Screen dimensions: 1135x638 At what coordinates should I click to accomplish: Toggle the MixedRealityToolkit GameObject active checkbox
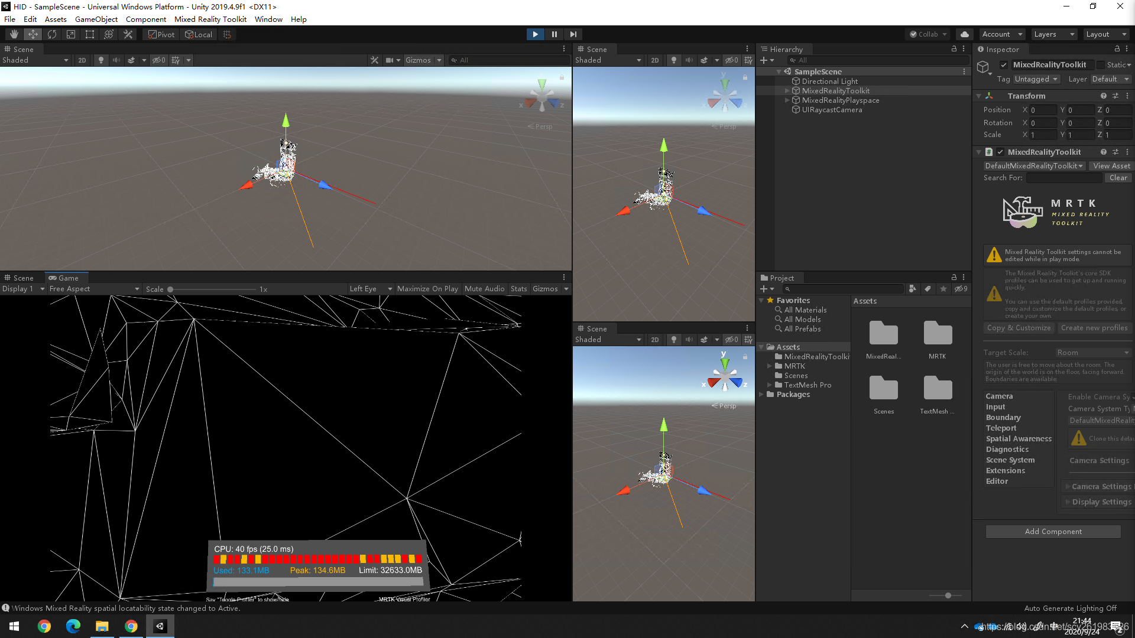click(x=1004, y=65)
